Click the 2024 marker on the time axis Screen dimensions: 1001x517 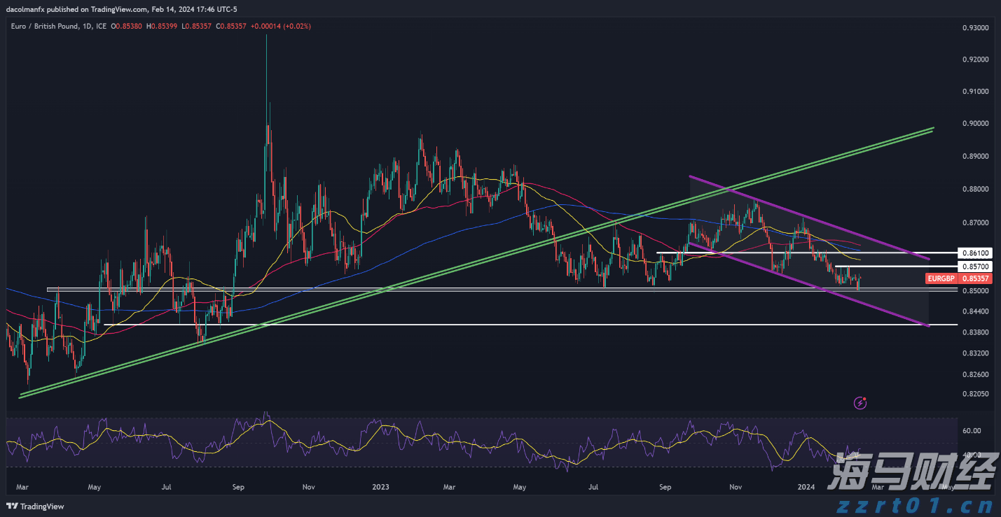tap(806, 487)
